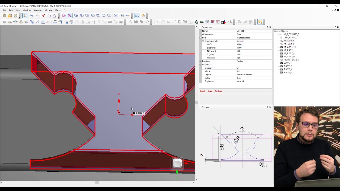
Task: Click the Apply link
Action: click(203, 91)
